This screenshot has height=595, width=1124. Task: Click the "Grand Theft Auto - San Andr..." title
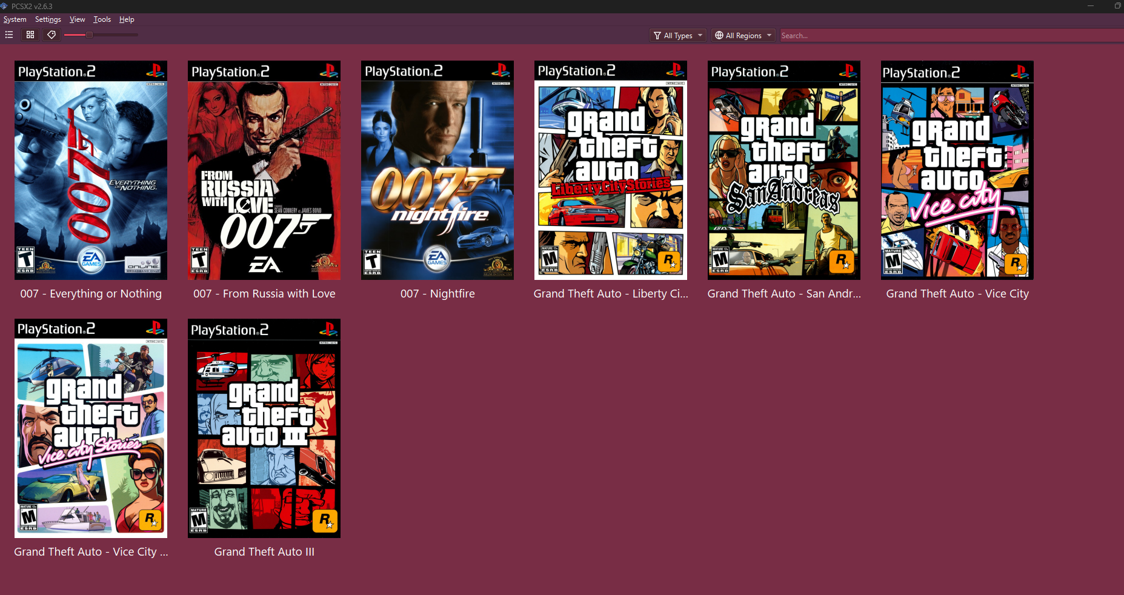[x=784, y=294]
